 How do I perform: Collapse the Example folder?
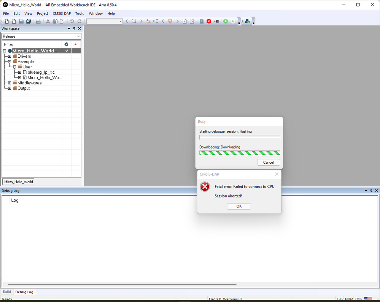point(10,62)
